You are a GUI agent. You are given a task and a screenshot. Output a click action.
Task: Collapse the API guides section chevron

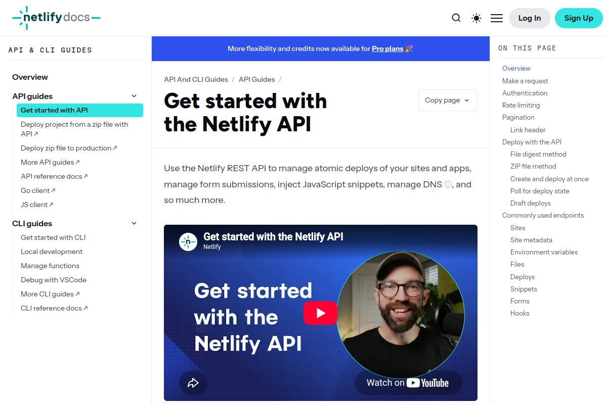coord(134,96)
